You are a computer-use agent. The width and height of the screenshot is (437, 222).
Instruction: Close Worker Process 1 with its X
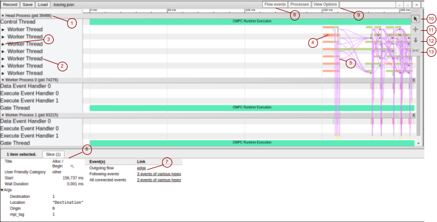(413, 115)
